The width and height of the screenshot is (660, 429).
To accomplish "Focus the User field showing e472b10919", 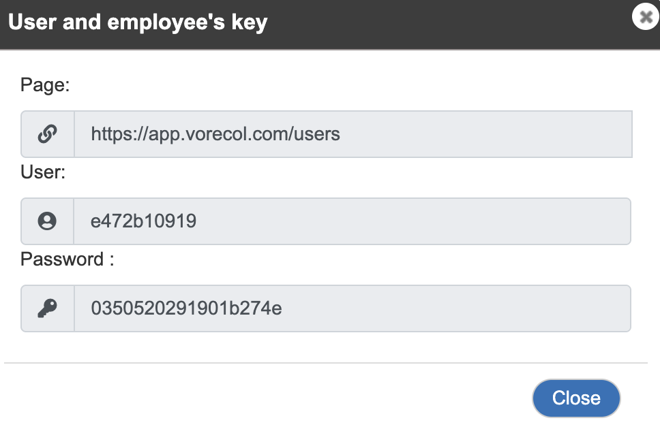I will (x=352, y=221).
